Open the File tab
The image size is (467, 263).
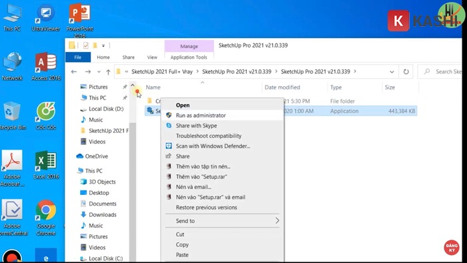pos(78,57)
